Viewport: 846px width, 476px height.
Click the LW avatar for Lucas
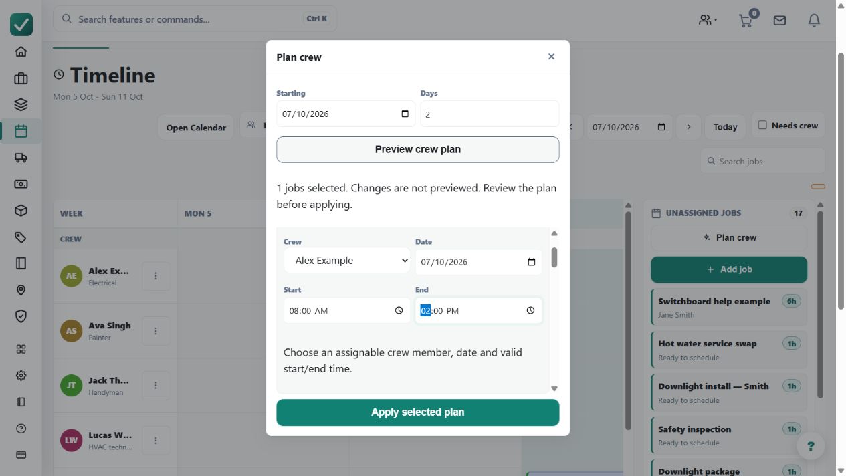pos(72,440)
